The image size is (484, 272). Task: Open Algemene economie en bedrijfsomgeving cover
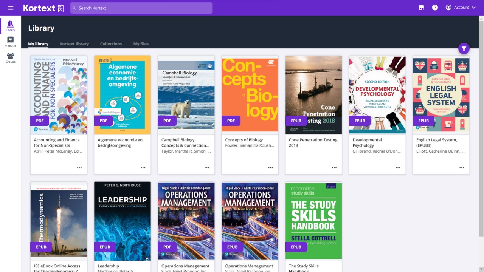[123, 95]
